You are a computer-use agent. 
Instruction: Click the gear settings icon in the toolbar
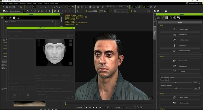tap(166, 11)
